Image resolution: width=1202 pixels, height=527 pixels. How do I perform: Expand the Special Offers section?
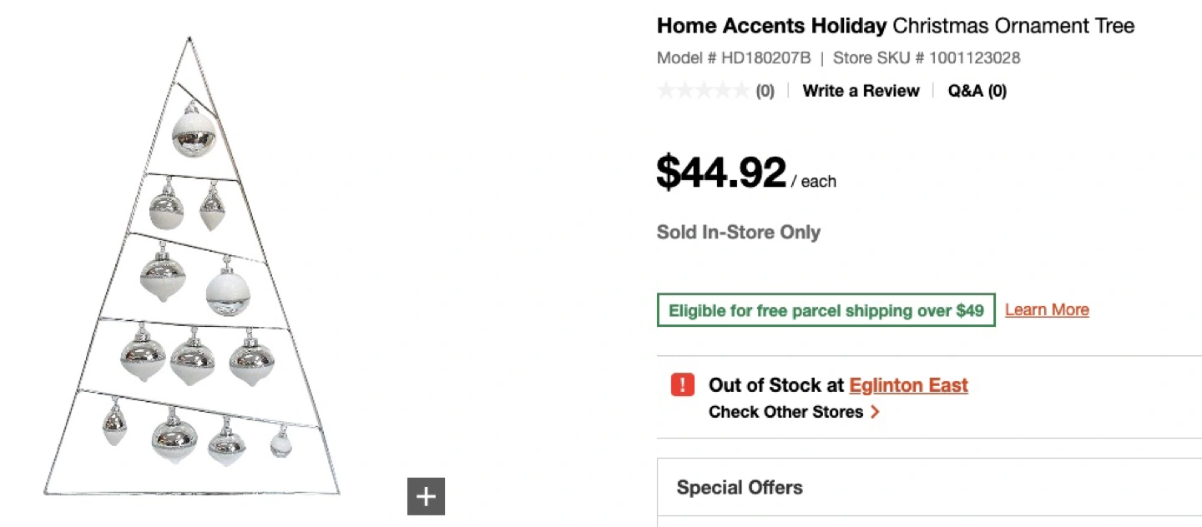(x=740, y=488)
